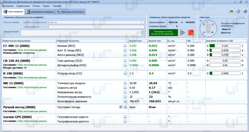249x132 pixels.
Task: Click 'Режим работы: измерение' text
Action: [x=19, y=53]
